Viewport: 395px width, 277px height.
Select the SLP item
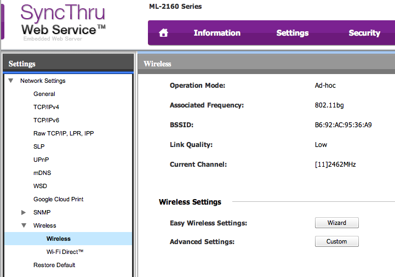pyautogui.click(x=39, y=146)
